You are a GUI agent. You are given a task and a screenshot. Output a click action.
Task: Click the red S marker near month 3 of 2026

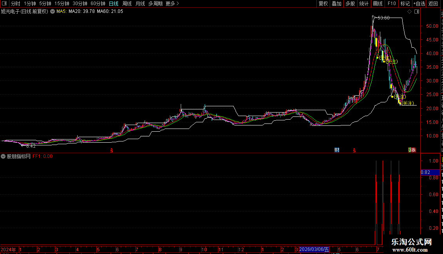(x=354, y=150)
